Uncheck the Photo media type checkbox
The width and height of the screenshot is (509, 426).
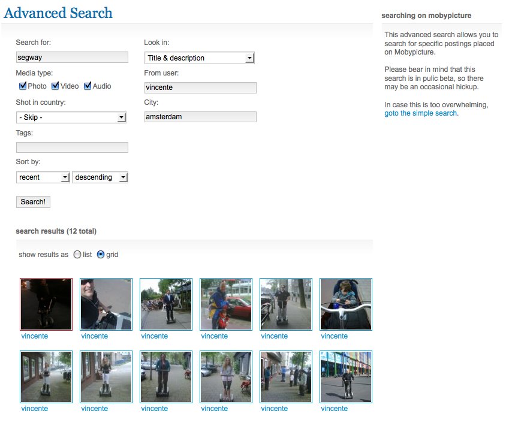click(x=23, y=86)
